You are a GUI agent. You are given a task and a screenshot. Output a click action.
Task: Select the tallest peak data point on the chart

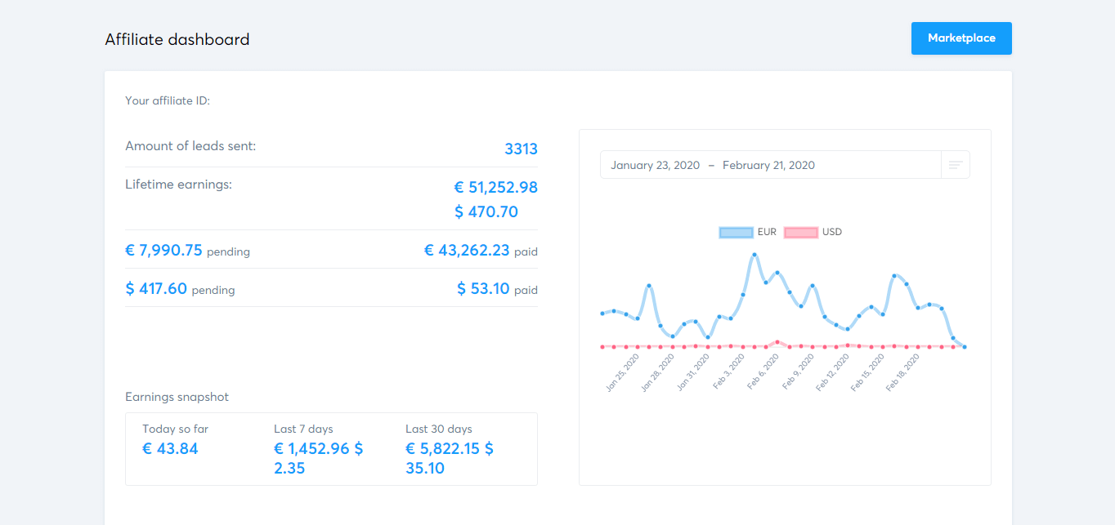click(x=754, y=253)
